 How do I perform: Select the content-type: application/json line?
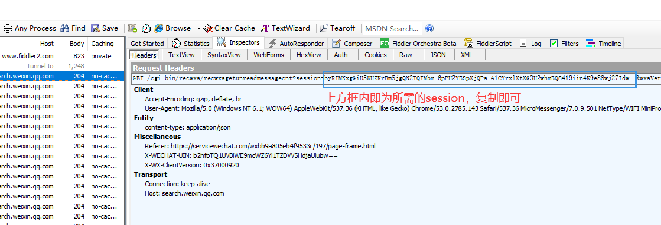(188, 127)
